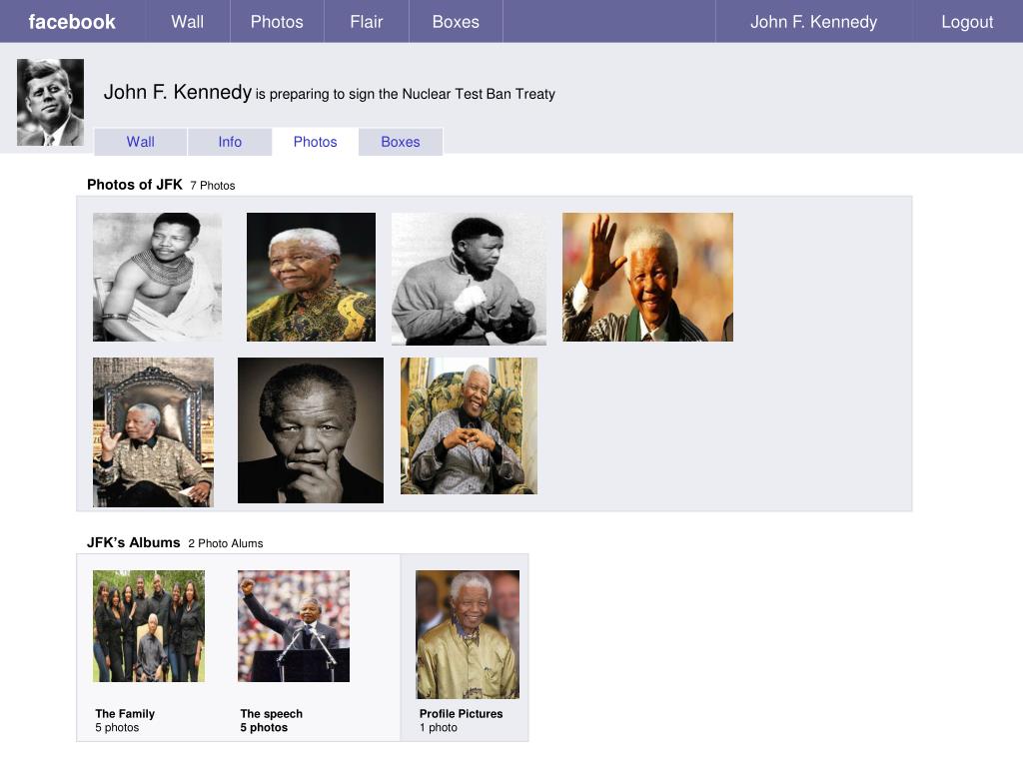This screenshot has height=767, width=1023.
Task: Open The Family album thumbnail
Action: pos(149,626)
